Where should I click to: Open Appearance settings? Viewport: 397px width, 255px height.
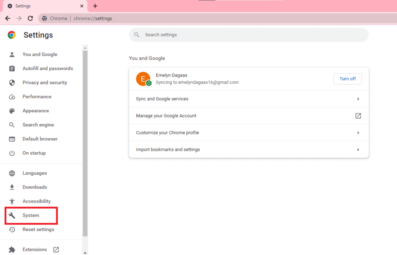[x=35, y=111]
